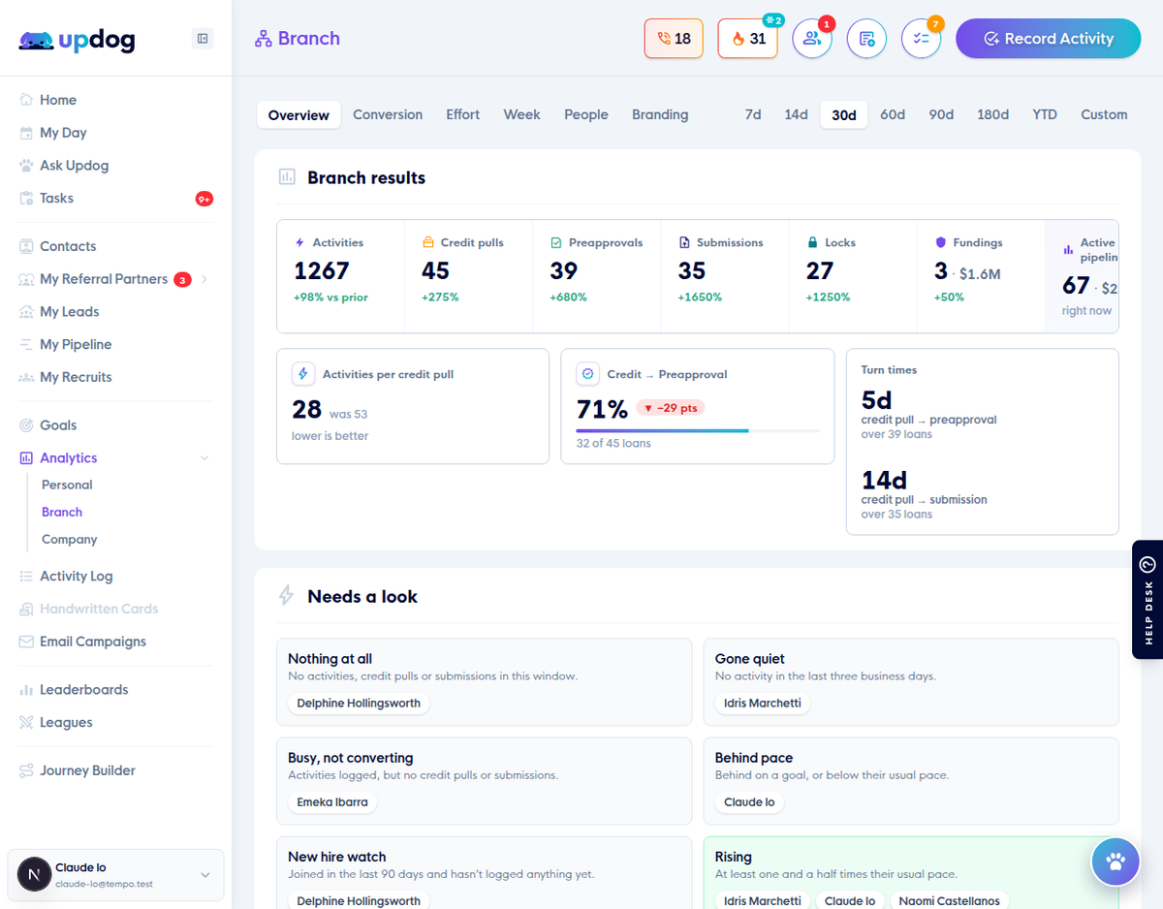The width and height of the screenshot is (1163, 909).
Task: Click Delphine Hollingsworth chip under Nothing at all
Action: pos(359,704)
